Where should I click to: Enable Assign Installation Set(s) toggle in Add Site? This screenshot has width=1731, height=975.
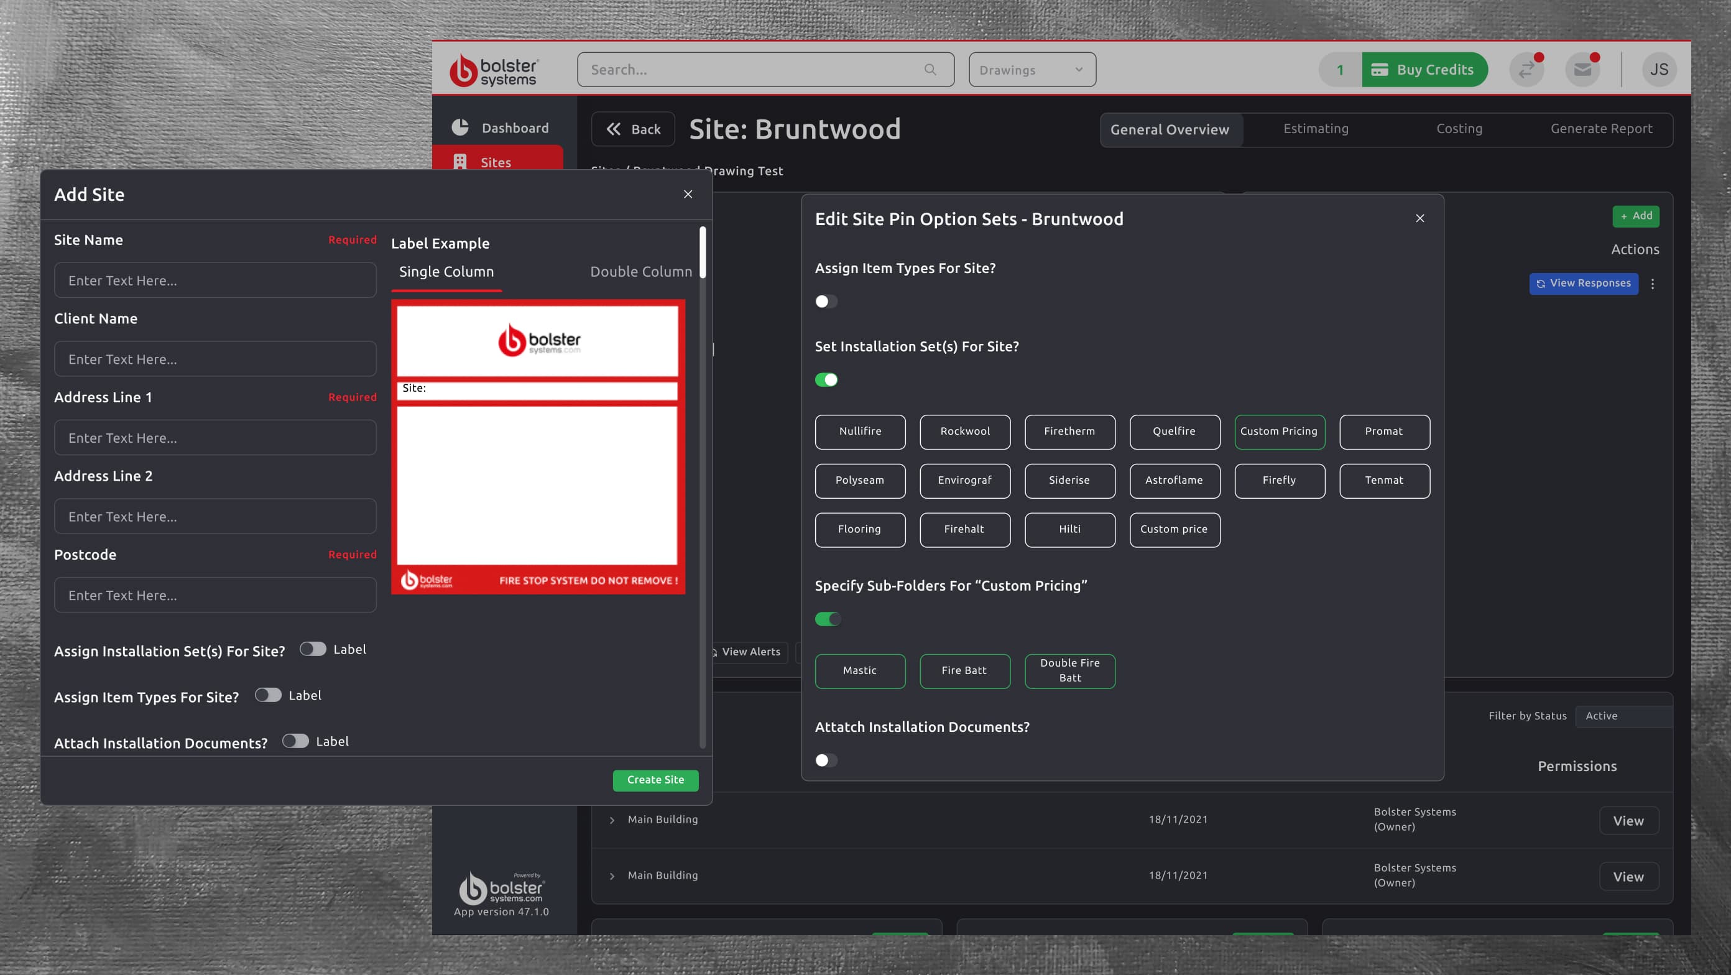(x=313, y=649)
